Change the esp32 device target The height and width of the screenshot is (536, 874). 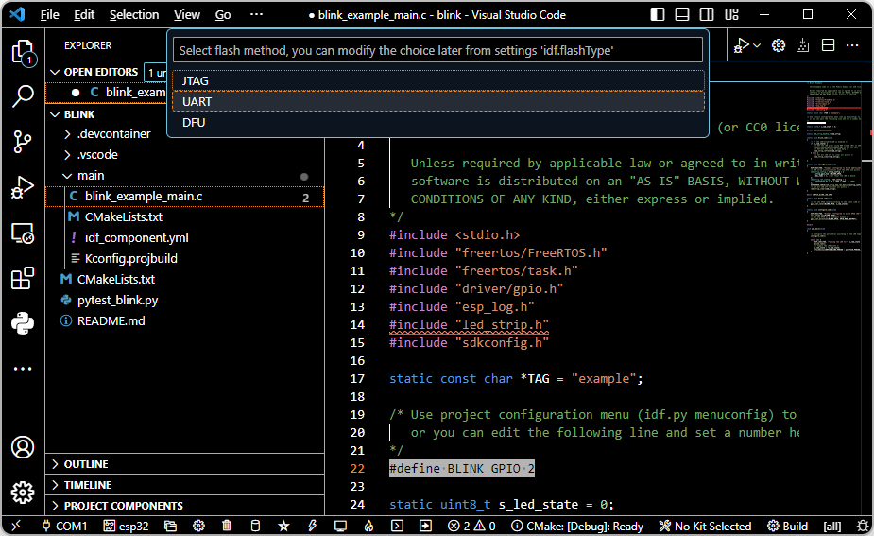[x=127, y=526]
